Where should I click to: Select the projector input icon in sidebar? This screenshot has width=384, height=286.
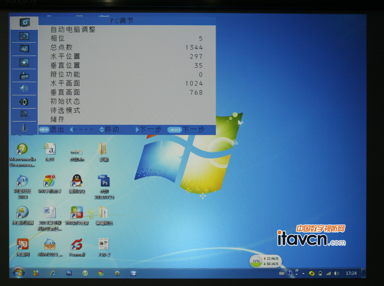24,76
